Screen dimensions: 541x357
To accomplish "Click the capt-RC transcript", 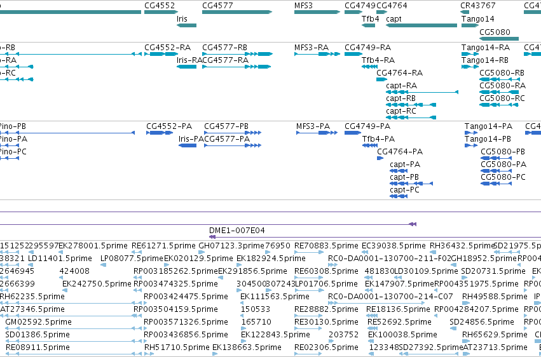I will click(411, 117).
